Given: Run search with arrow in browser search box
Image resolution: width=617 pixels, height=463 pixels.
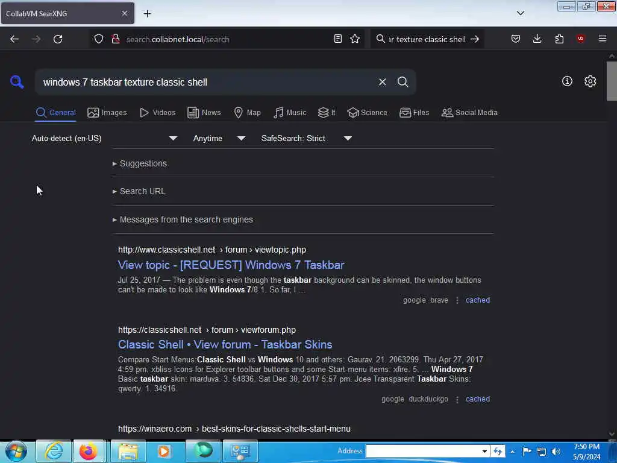Looking at the screenshot, I should (475, 39).
